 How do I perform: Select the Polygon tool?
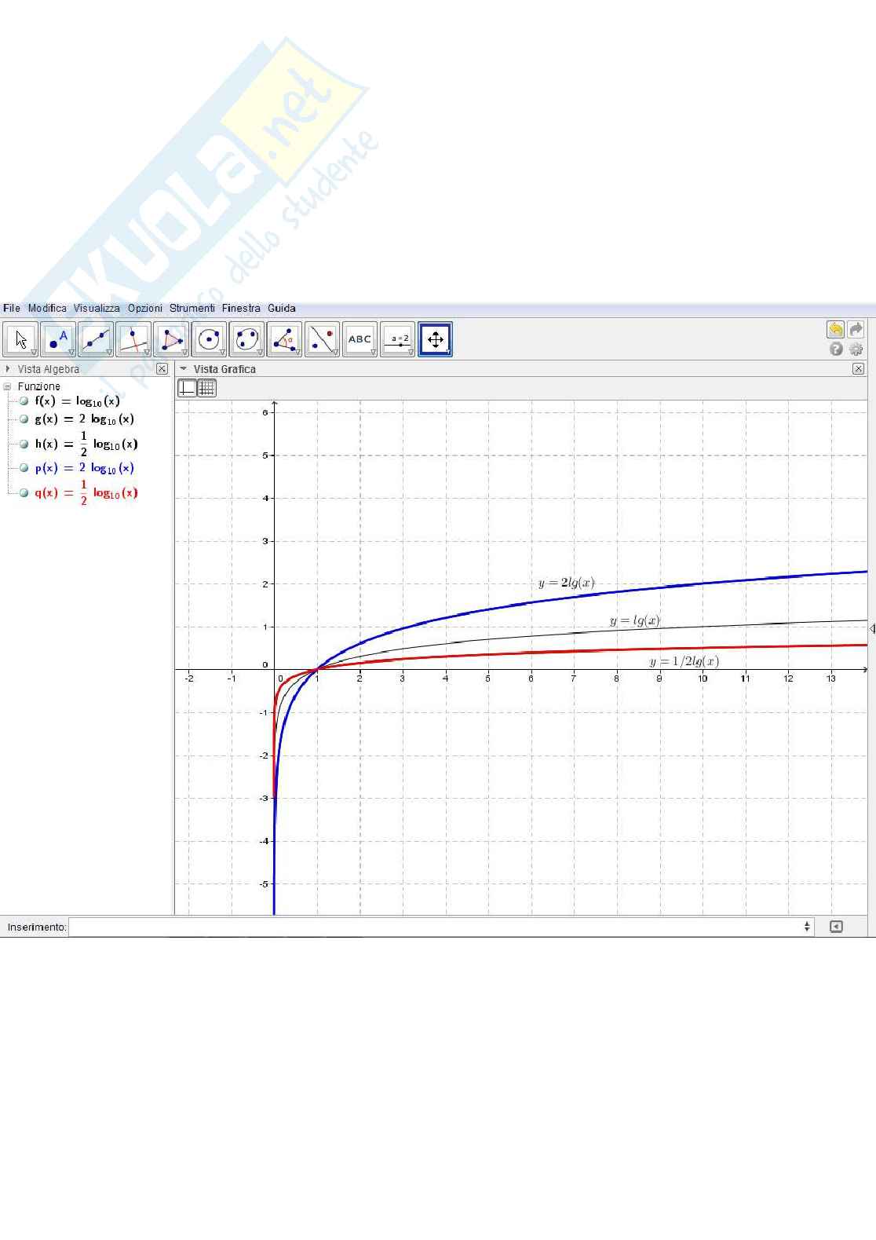(171, 339)
